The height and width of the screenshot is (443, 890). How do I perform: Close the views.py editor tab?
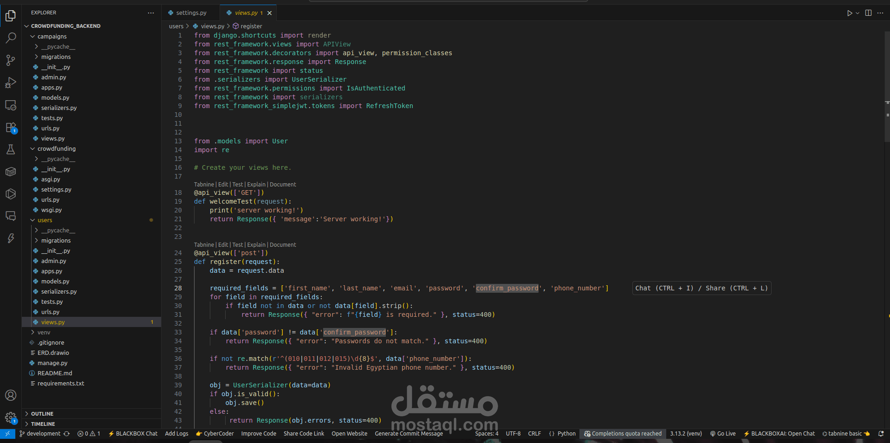(x=269, y=13)
